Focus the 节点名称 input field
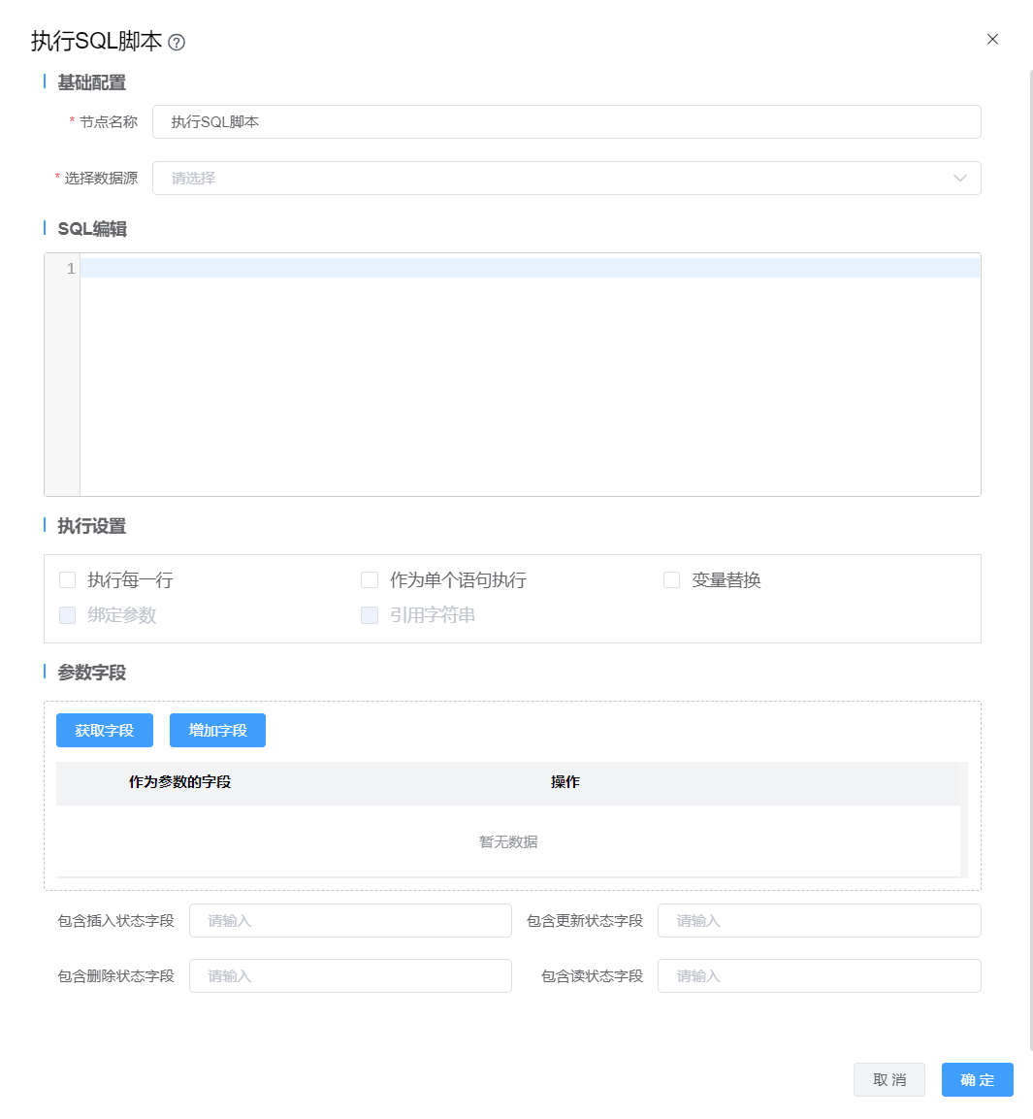Screen dimensions: 1033x1119 point(565,122)
